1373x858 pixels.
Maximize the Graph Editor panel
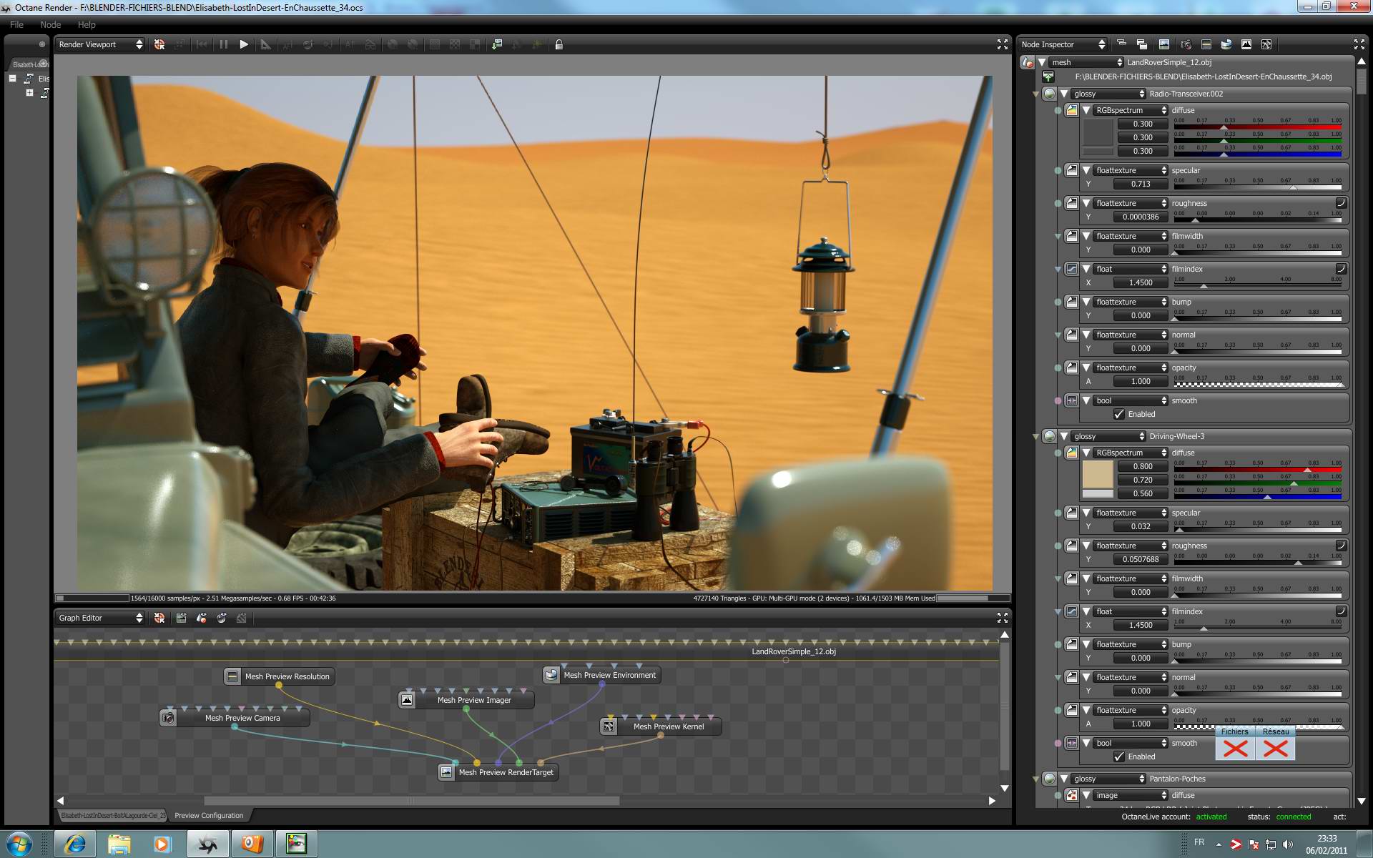pos(1002,618)
